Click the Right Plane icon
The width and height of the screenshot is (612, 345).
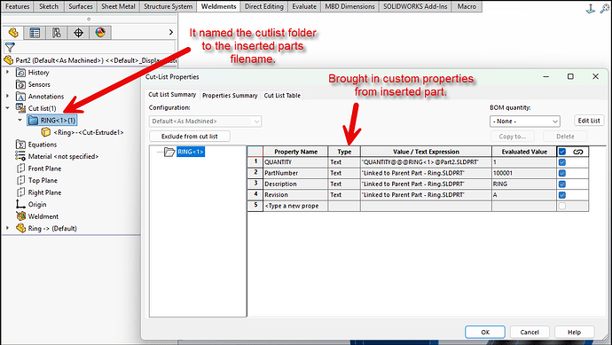tap(20, 192)
